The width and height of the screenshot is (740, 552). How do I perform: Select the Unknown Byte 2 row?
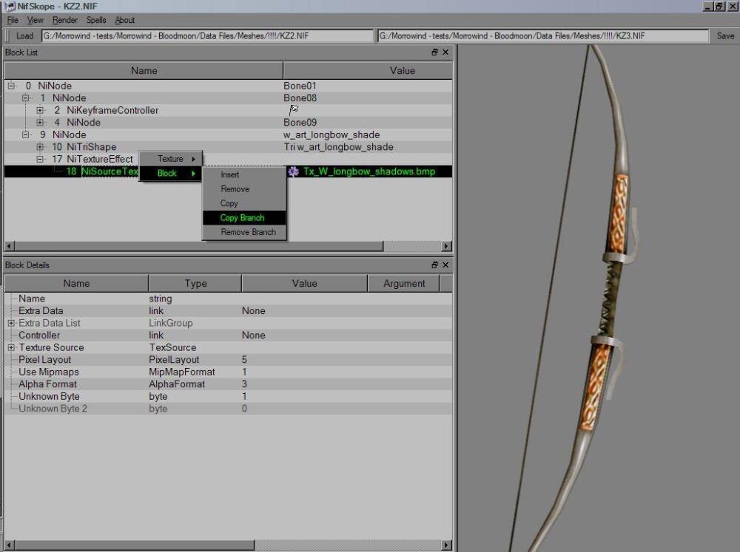coord(228,409)
